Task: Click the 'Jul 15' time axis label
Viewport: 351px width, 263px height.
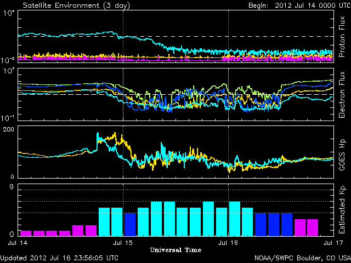Action: click(123, 242)
